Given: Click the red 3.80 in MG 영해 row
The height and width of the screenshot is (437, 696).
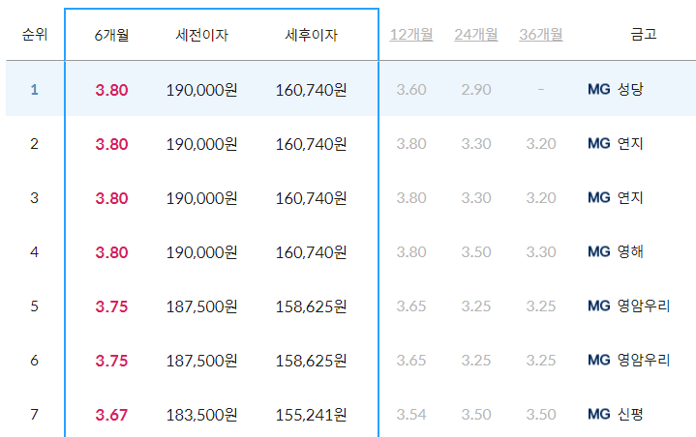Looking at the screenshot, I should (x=111, y=252).
